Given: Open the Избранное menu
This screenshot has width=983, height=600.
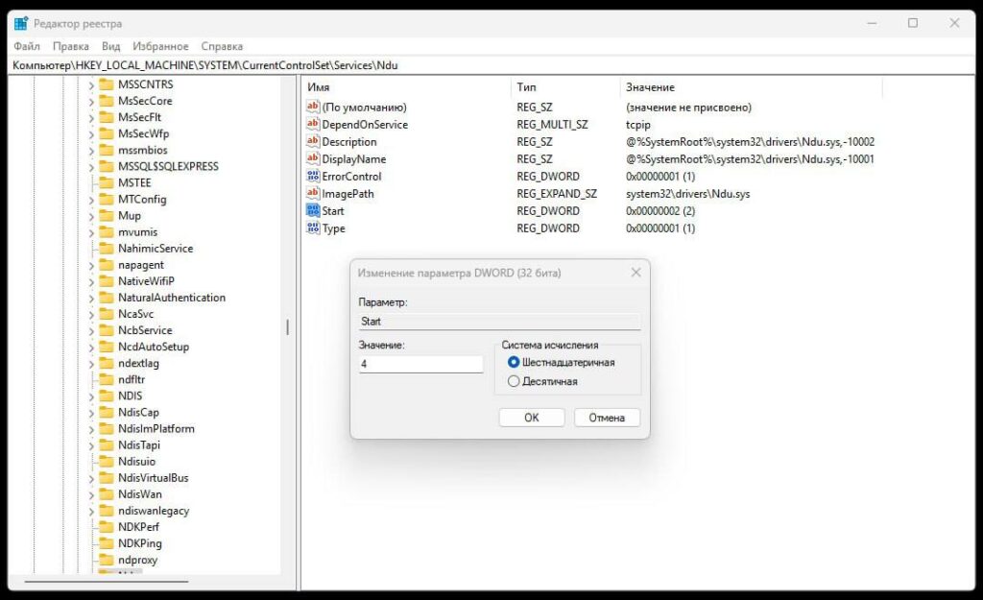Looking at the screenshot, I should [160, 46].
